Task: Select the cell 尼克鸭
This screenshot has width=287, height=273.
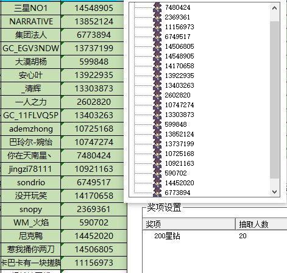Action: click(x=30, y=236)
